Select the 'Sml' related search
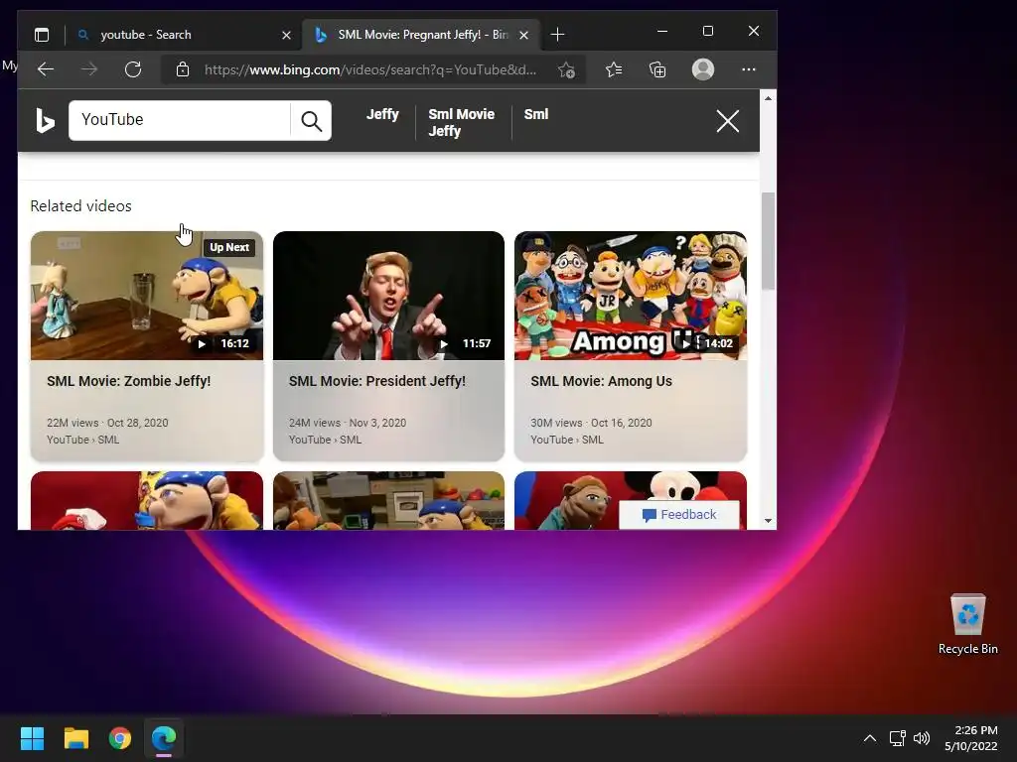The image size is (1017, 762). pyautogui.click(x=536, y=114)
